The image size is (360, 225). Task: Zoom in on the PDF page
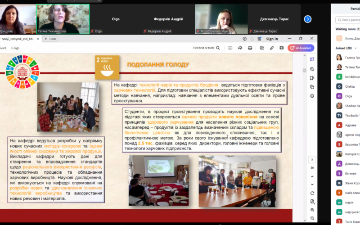click(x=312, y=210)
